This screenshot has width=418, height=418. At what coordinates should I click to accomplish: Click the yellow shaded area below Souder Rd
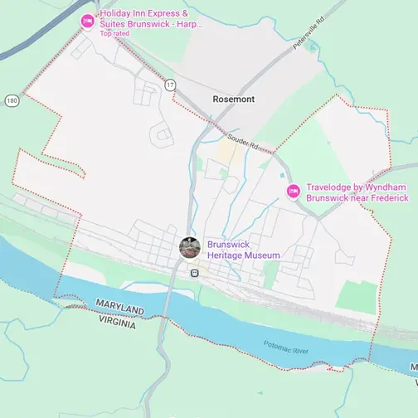coord(230,152)
